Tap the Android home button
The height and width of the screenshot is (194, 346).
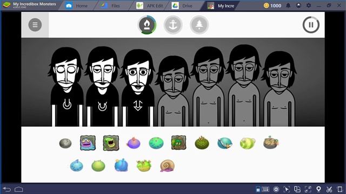coord(19,189)
